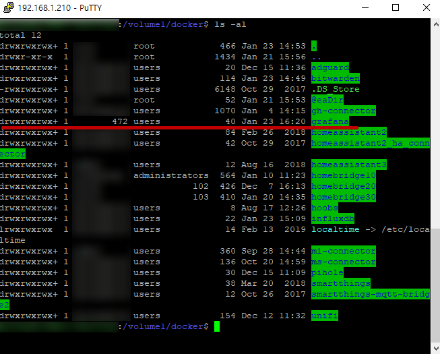Screen dimensions: 440x354
Task: Click the localtime symlink name
Action: [x=336, y=229]
